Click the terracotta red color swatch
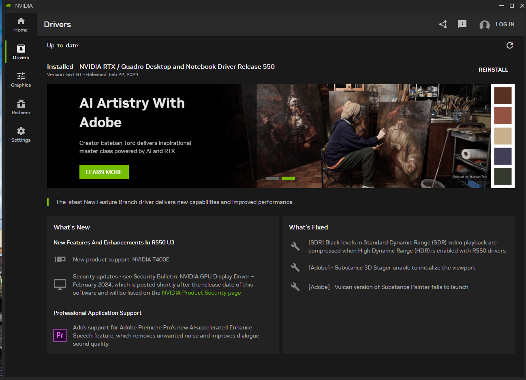Screen dimensions: 526x380 point(503,116)
